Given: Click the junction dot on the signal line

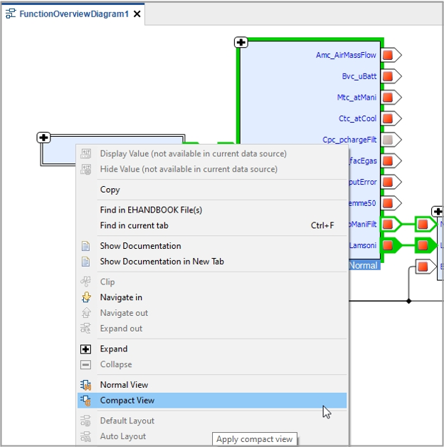Looking at the screenshot, I should pyautogui.click(x=408, y=301).
